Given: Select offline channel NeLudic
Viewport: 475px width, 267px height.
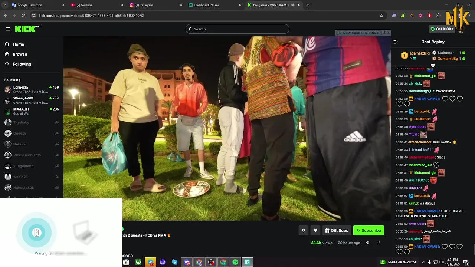Looking at the screenshot, I should tap(32, 144).
